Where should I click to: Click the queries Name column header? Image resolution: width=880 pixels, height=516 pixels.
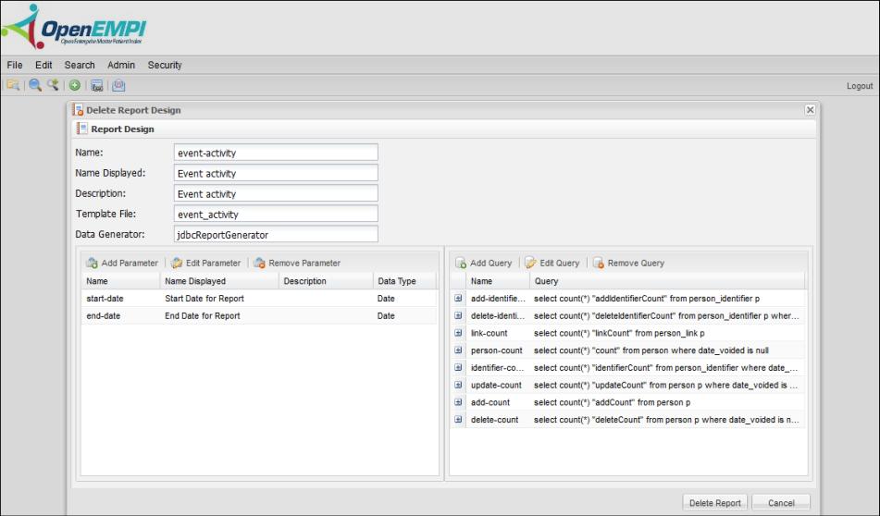click(498, 281)
